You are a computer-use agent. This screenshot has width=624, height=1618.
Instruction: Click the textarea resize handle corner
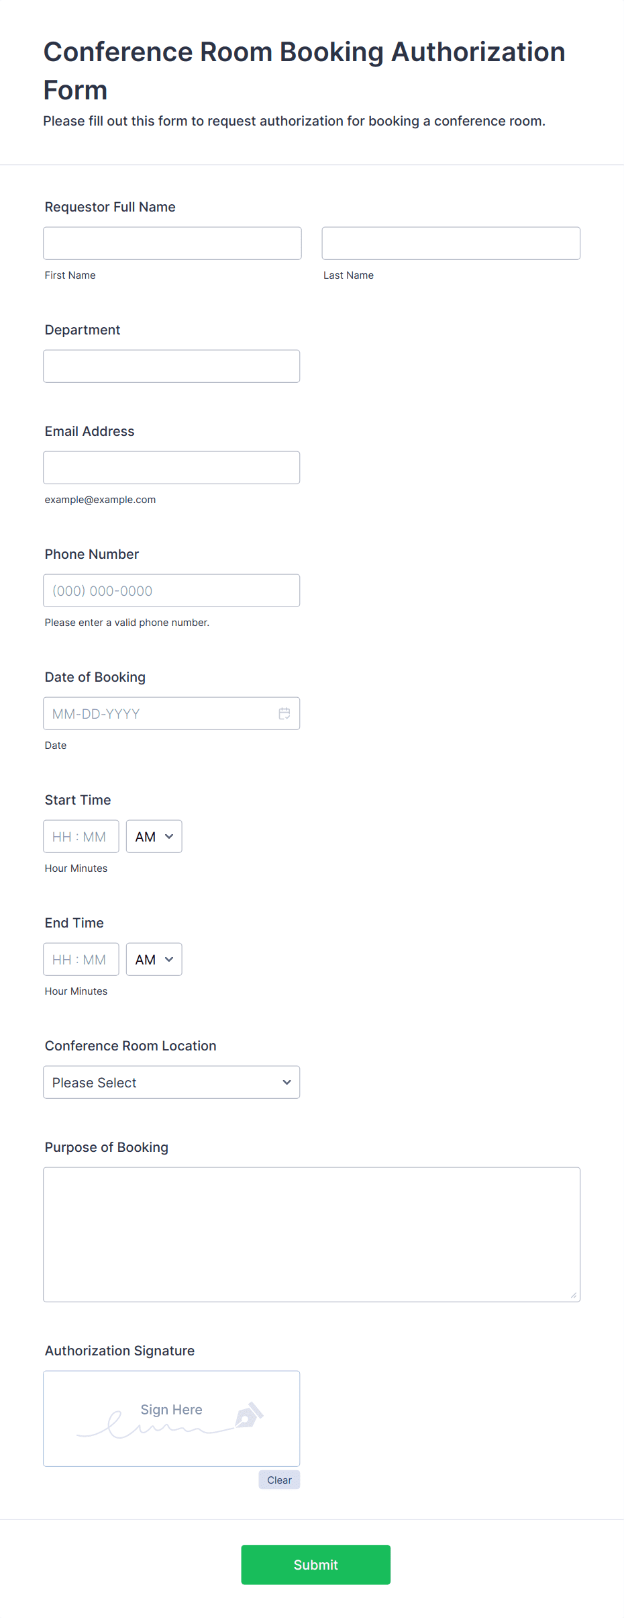pos(574,1295)
